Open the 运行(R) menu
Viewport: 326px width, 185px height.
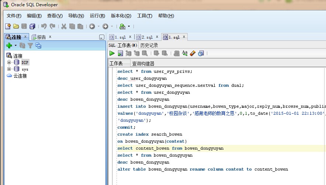97,16
